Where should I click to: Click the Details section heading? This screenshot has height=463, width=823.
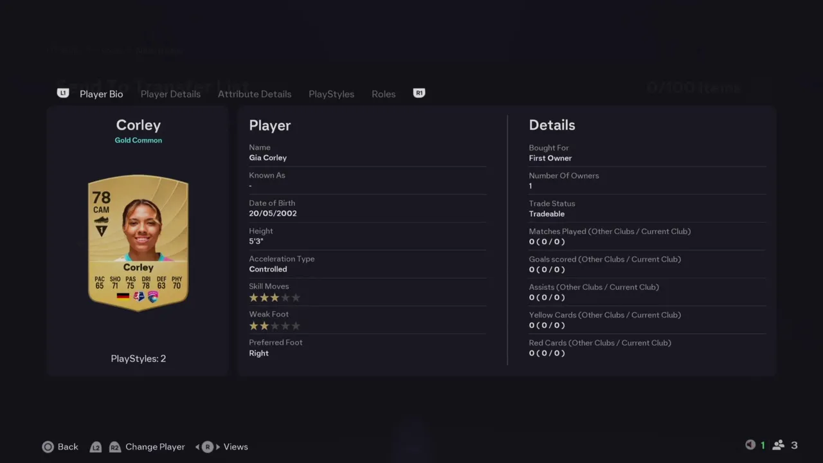pos(552,125)
